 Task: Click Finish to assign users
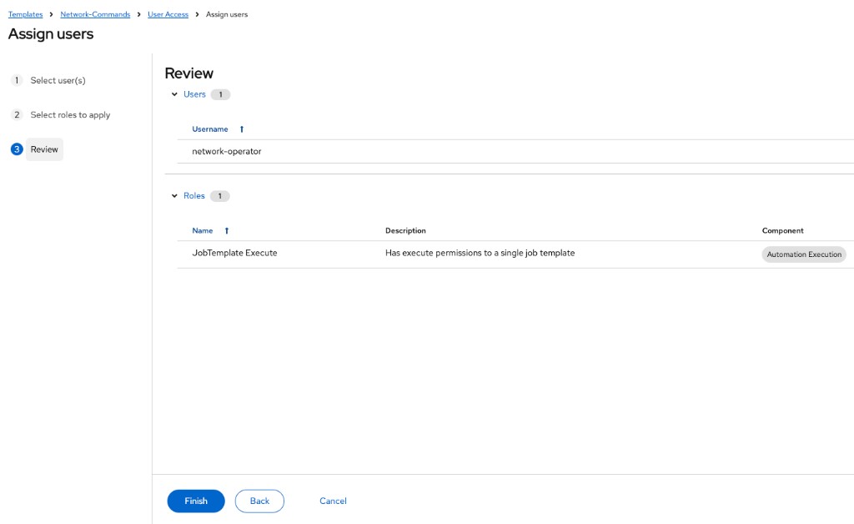click(196, 501)
